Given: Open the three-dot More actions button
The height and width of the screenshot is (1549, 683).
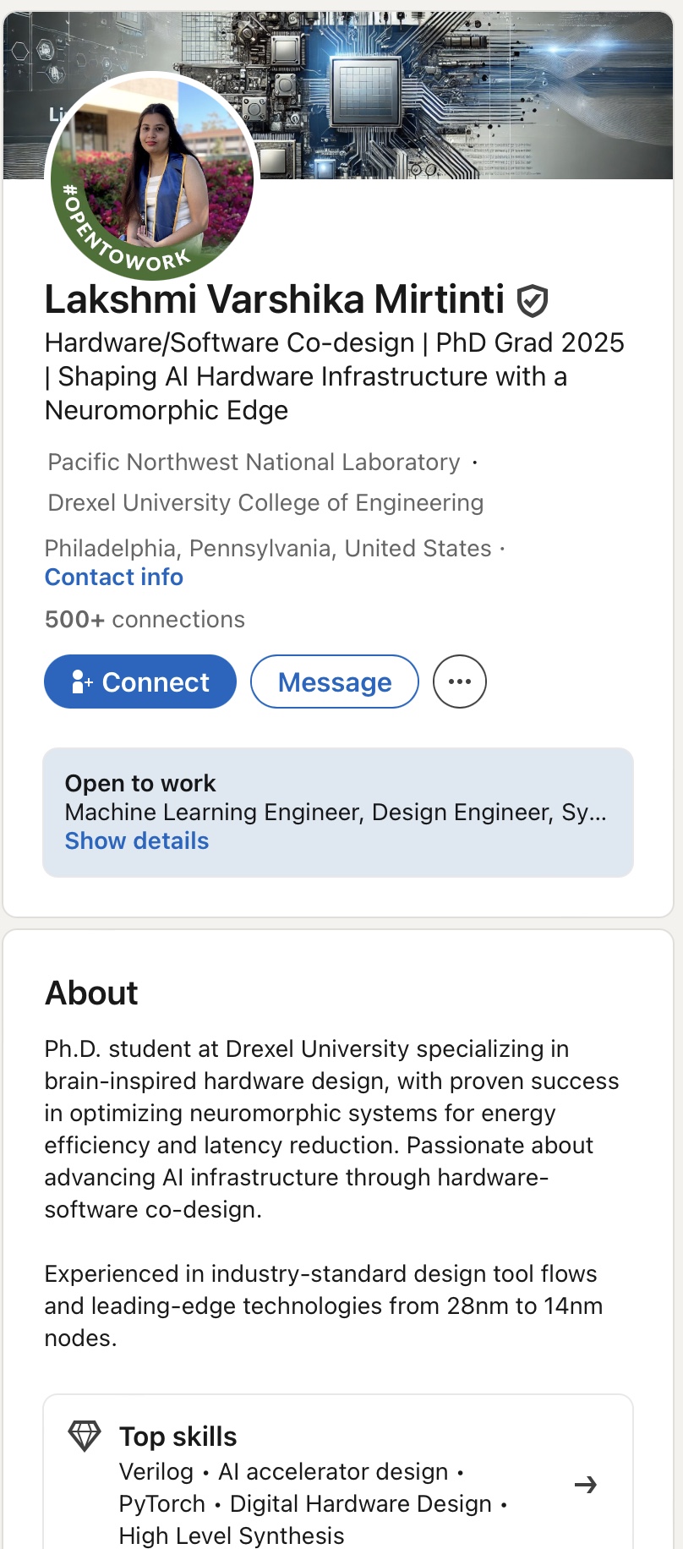Looking at the screenshot, I should (459, 681).
